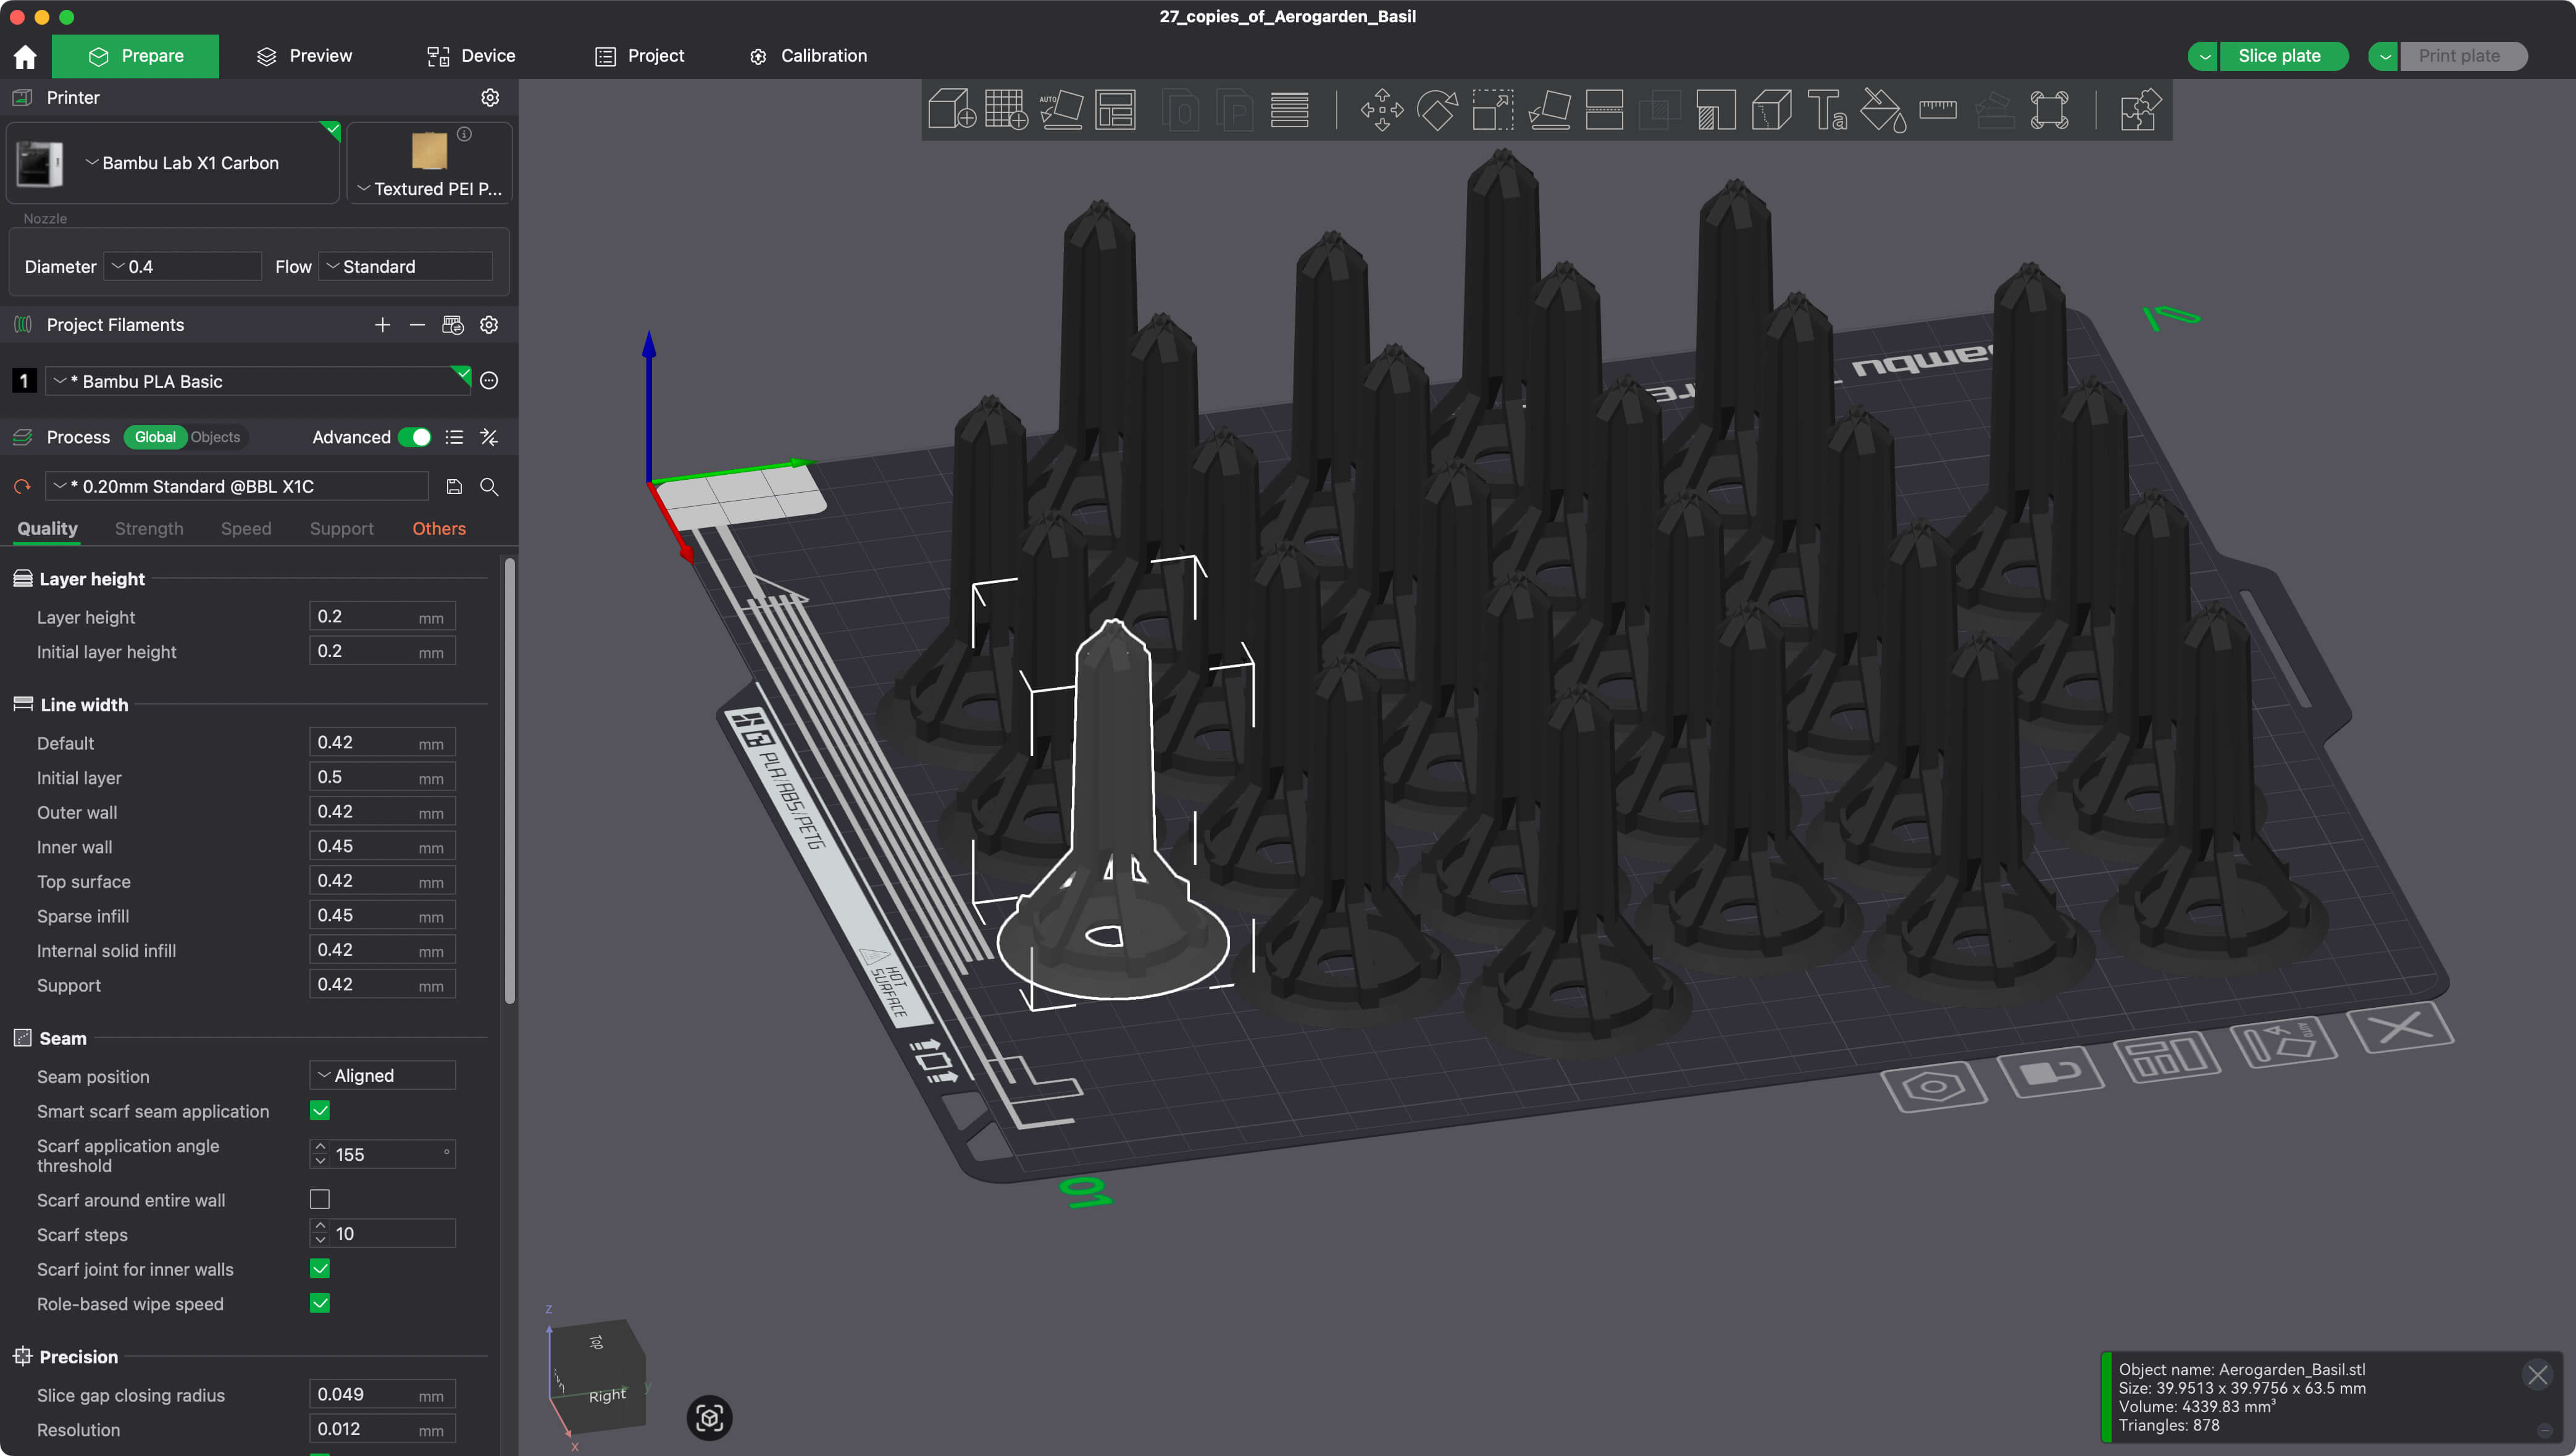Open AMS filament sync icon
Viewport: 2576px width, 1456px height.
453,325
